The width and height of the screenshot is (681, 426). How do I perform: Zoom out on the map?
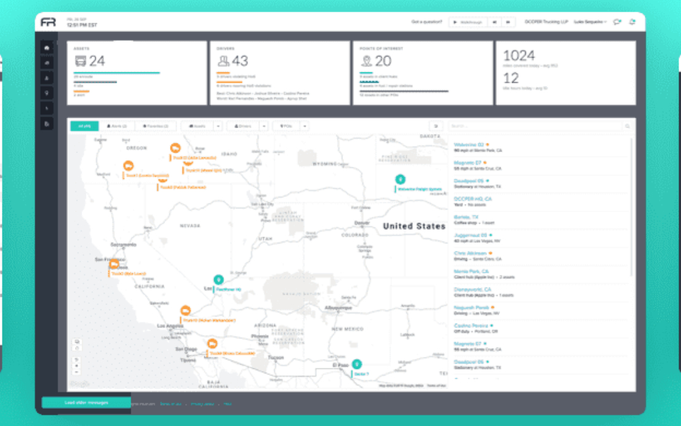click(77, 372)
